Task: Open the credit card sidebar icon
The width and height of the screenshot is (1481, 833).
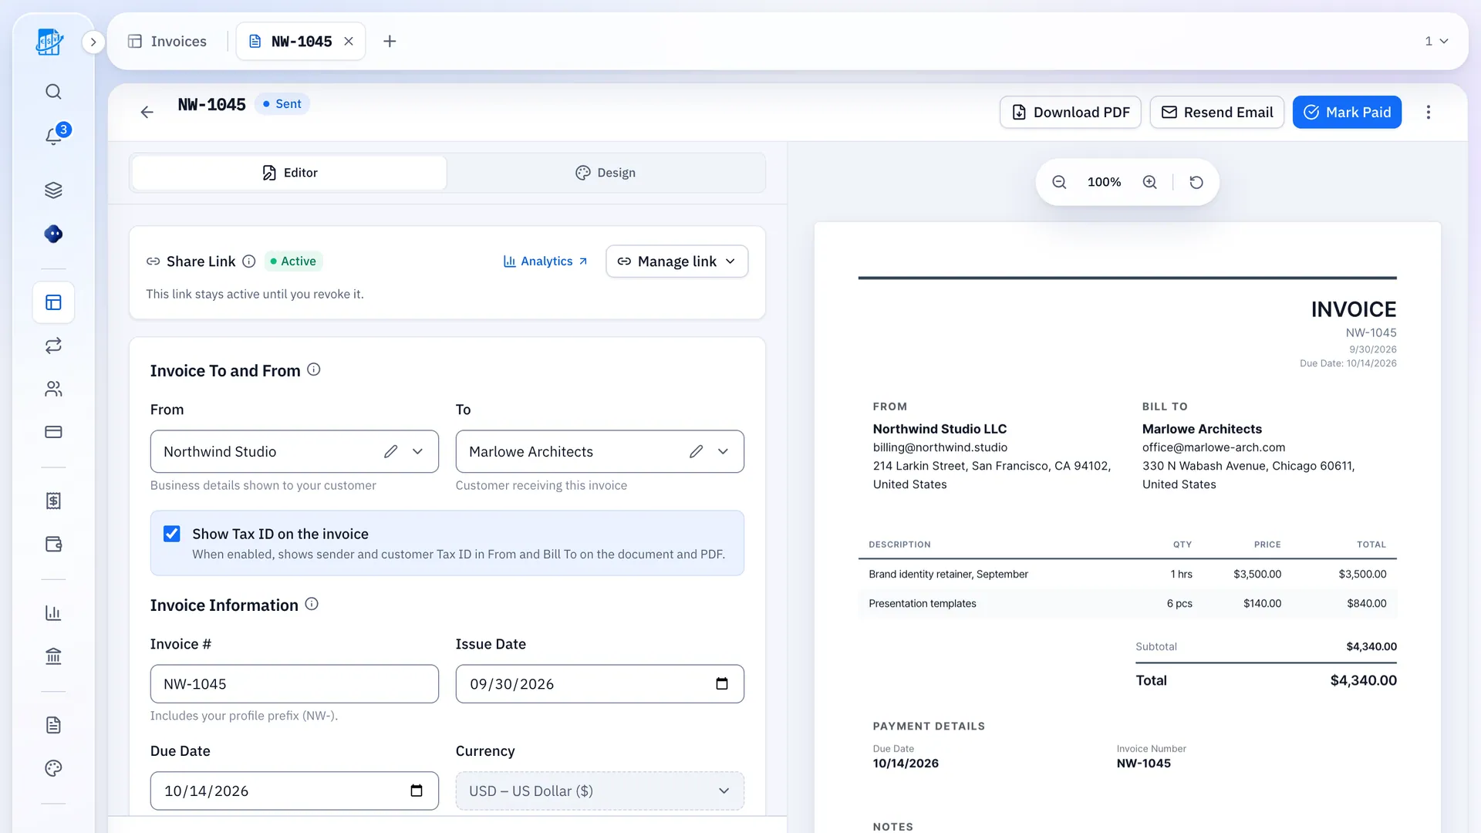Action: (x=53, y=432)
